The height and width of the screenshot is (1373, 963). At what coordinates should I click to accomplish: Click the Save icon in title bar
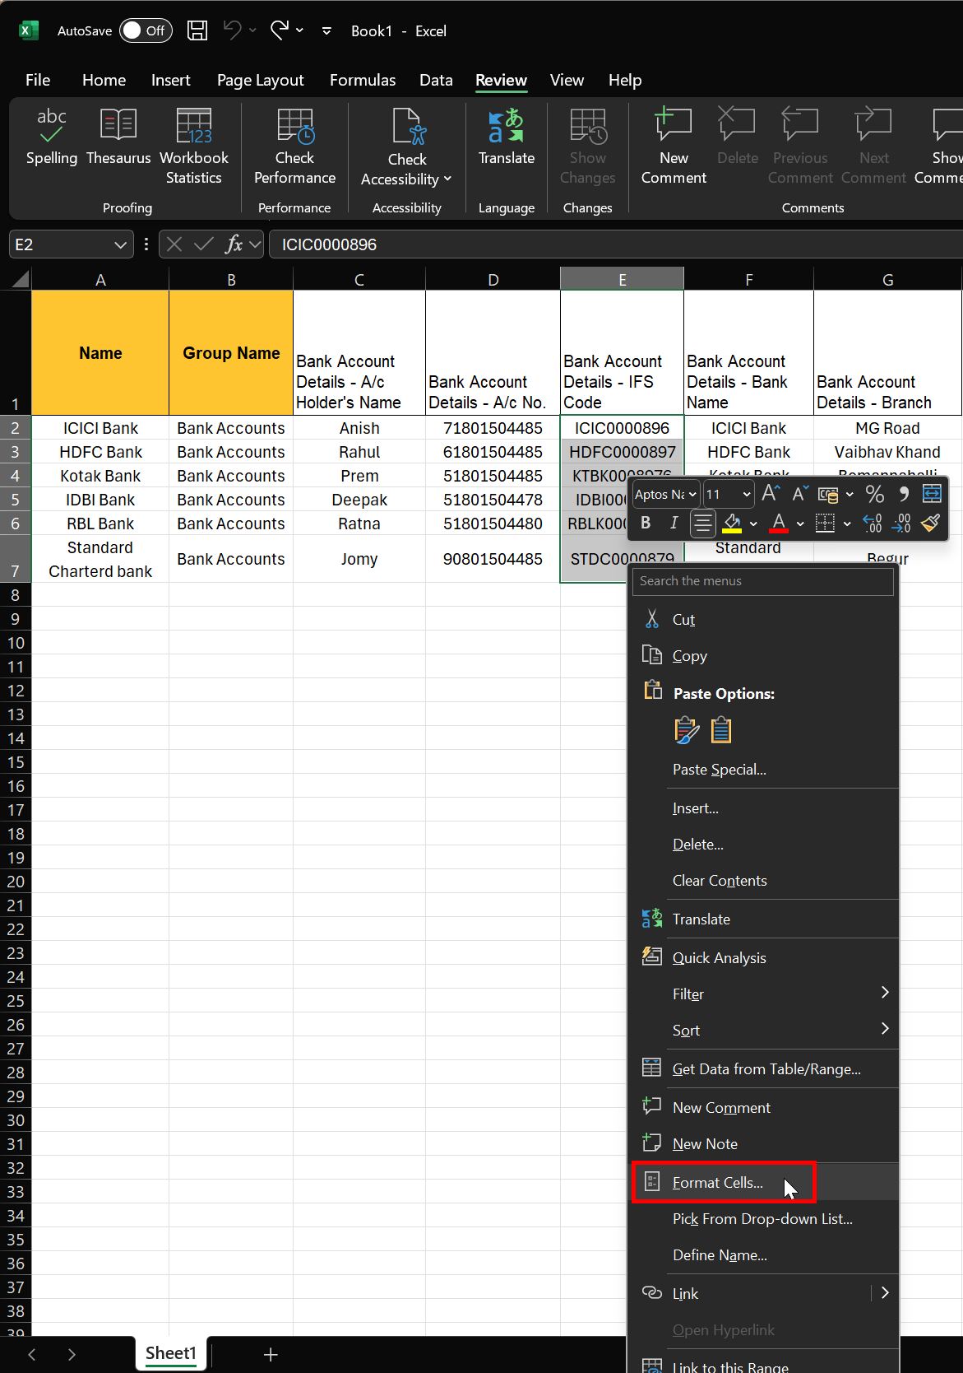(x=197, y=30)
